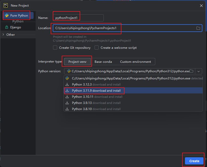Select the Project venv interpreter type
Screen dimensions: 207x167
coord(77,62)
